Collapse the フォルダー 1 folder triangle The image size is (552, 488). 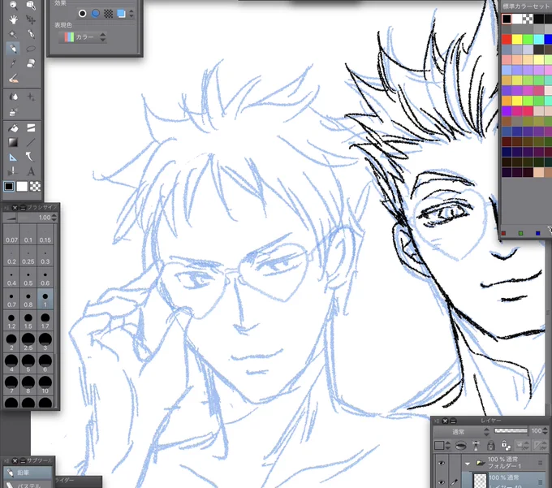coord(467,464)
